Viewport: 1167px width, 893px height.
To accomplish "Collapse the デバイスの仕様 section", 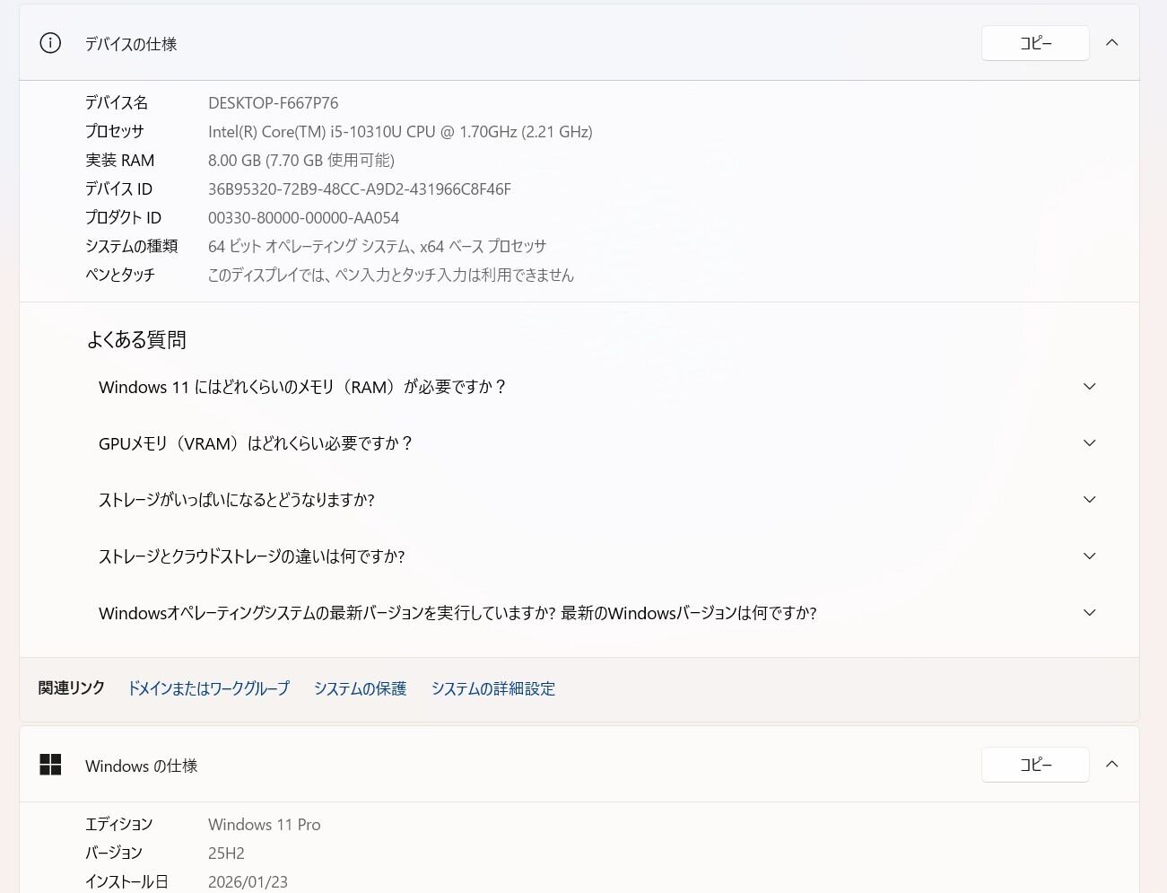I will pos(1112,43).
